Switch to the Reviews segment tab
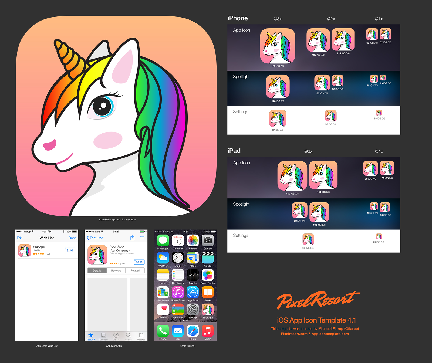 [x=116, y=270]
